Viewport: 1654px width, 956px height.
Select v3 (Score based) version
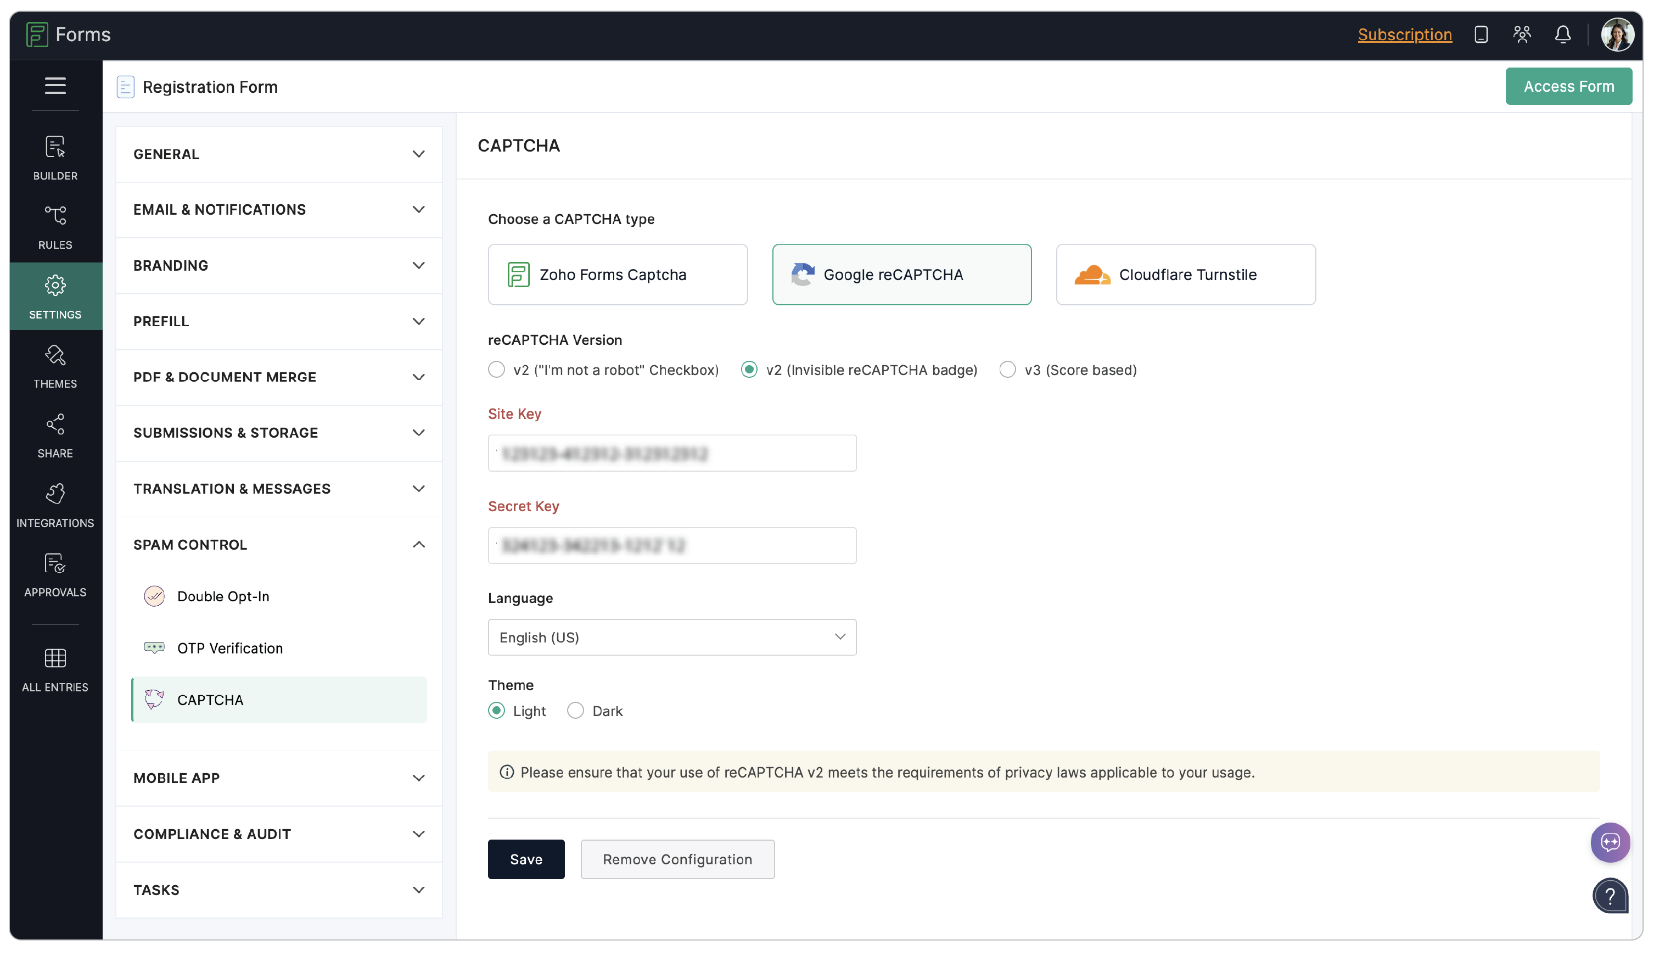[1007, 370]
